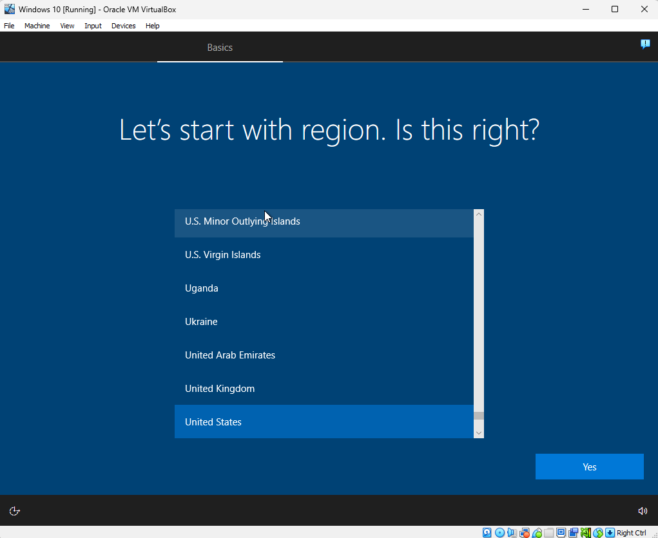Select United States in the list
Image resolution: width=658 pixels, height=538 pixels.
pos(324,422)
